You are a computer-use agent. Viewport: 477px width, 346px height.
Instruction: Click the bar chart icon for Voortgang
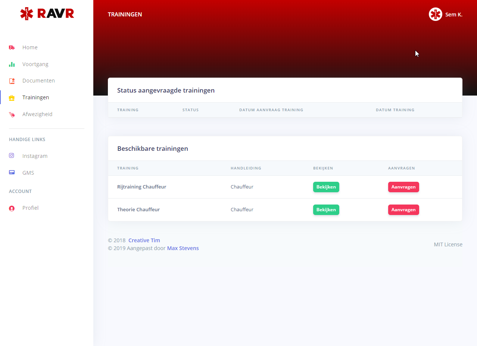[x=12, y=64]
